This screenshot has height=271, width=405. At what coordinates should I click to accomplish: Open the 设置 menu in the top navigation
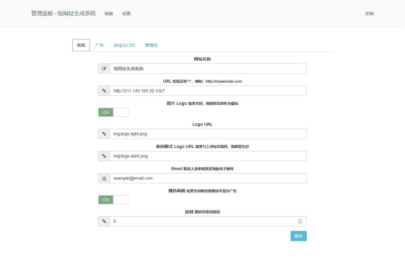click(x=126, y=13)
